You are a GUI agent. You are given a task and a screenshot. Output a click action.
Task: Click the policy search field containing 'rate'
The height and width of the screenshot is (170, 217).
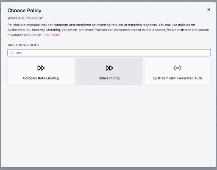point(109,53)
